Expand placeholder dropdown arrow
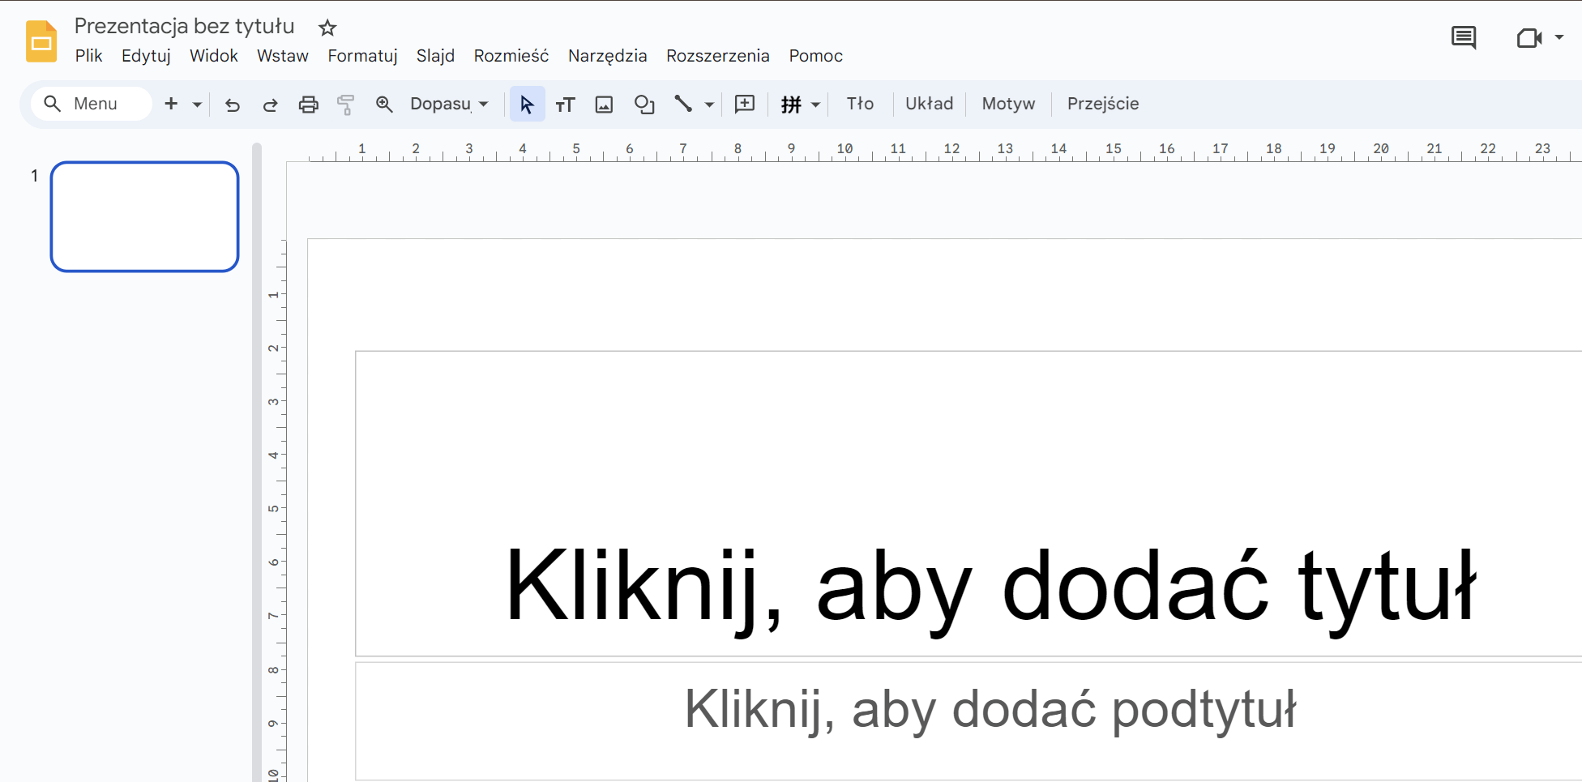 815,105
